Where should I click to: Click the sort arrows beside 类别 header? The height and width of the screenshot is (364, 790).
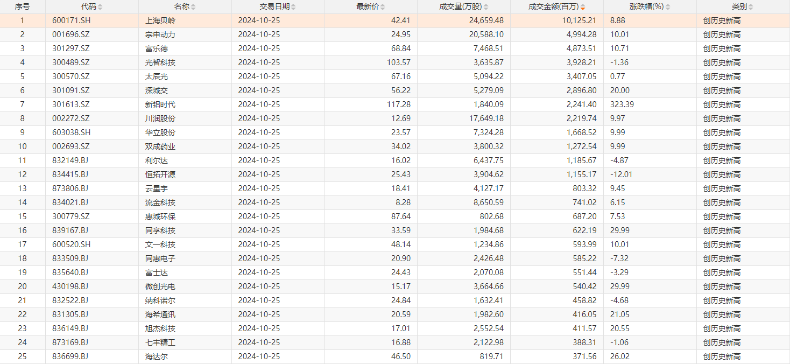point(751,7)
